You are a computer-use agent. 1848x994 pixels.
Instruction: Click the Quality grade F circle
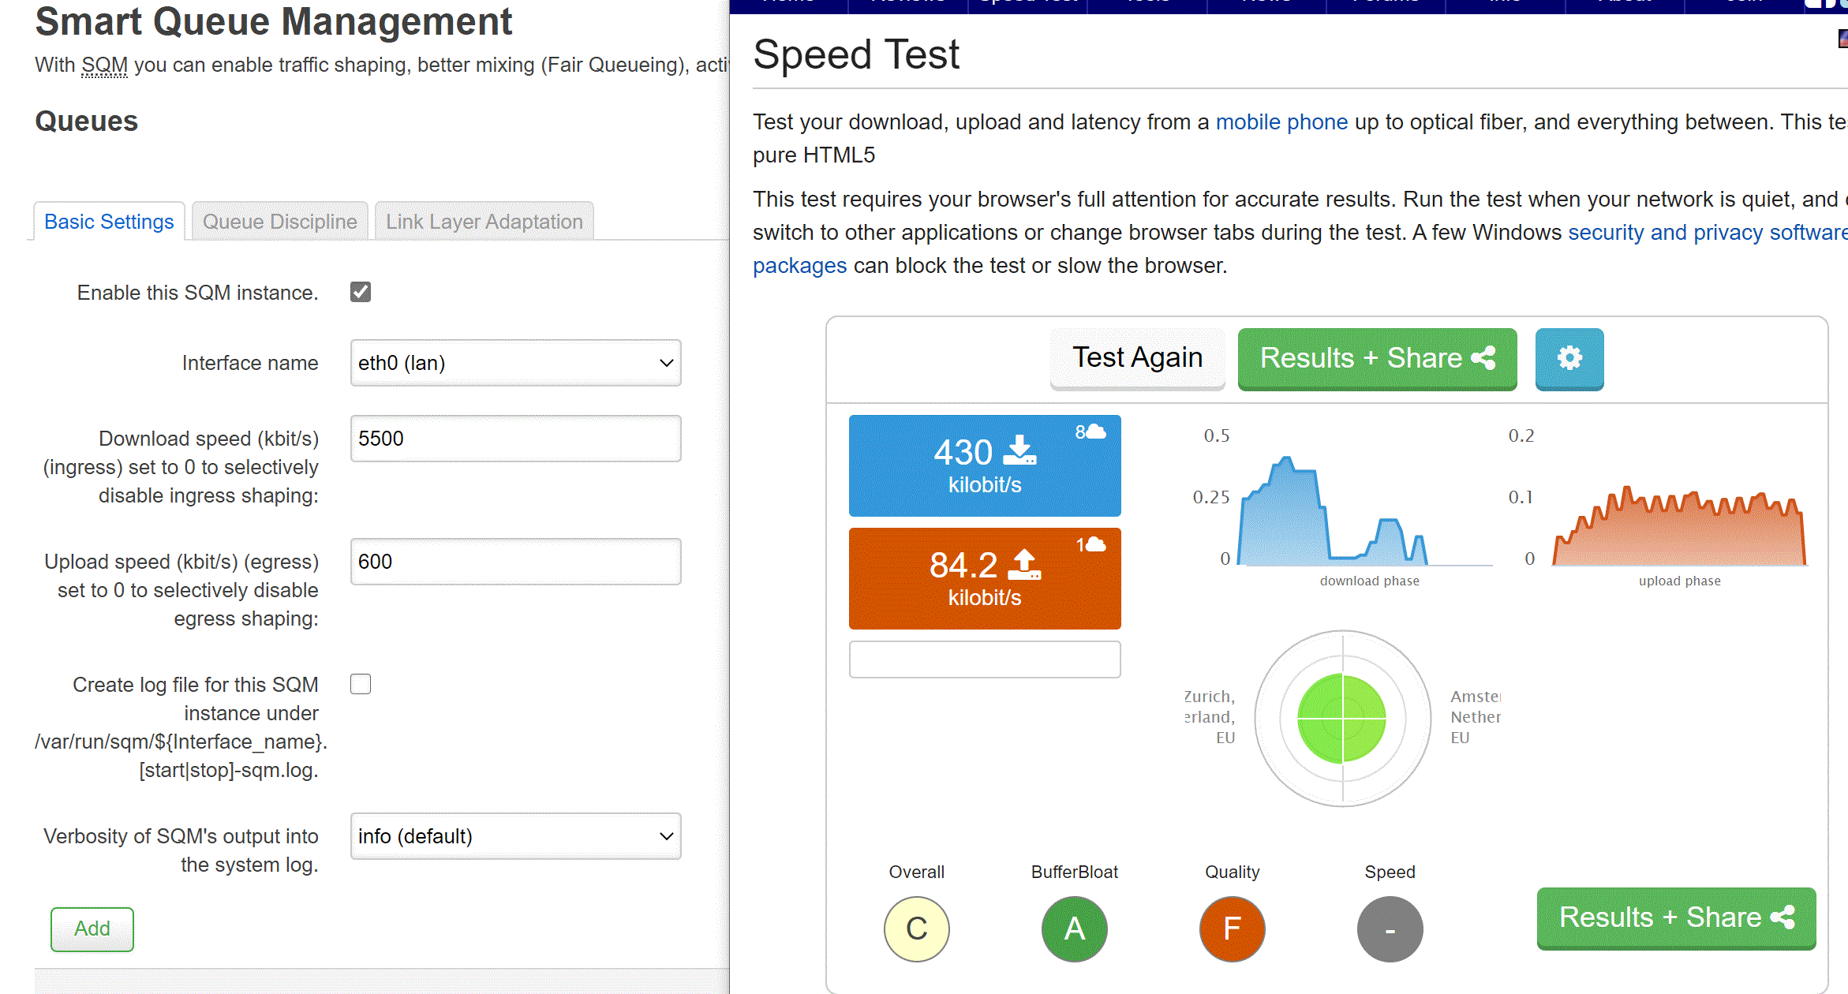tap(1232, 929)
